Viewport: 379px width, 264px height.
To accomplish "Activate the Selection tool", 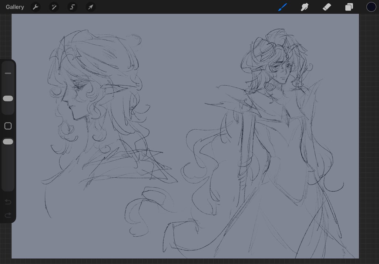I will point(72,7).
